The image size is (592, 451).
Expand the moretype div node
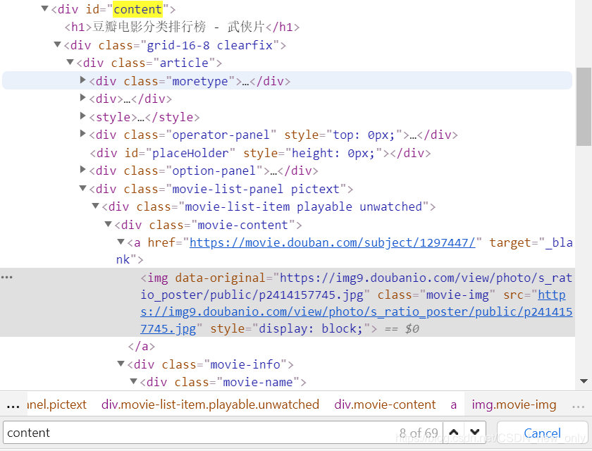tap(82, 80)
